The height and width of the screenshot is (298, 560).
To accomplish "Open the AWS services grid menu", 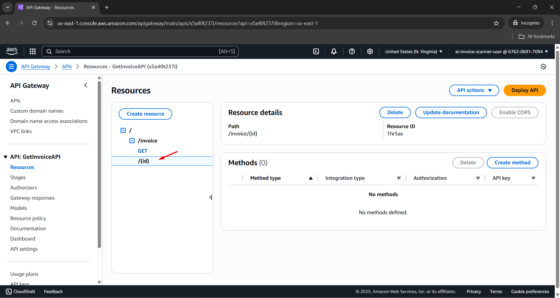I will 33,51.
